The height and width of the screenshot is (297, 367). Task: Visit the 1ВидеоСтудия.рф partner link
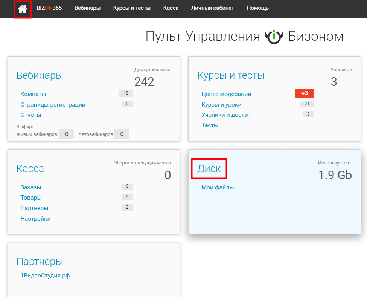coord(45,276)
